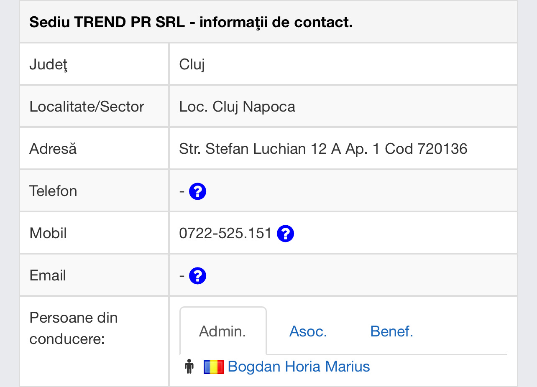Click the Email label cell
This screenshot has width=537, height=387.
[x=95, y=275]
